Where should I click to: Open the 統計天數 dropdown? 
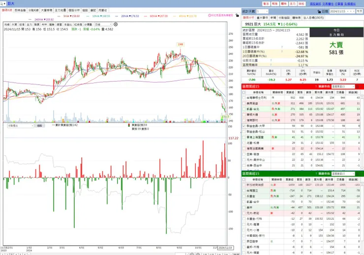[262, 11]
